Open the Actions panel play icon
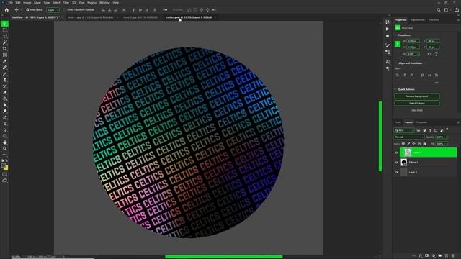This screenshot has width=461, height=259. point(388,29)
